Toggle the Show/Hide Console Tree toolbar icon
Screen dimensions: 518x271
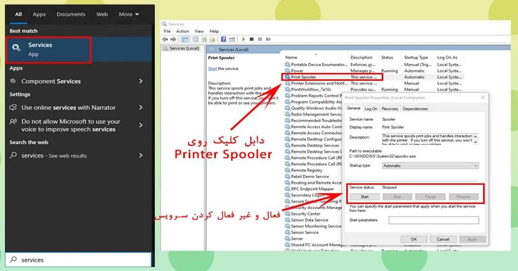tap(185, 39)
